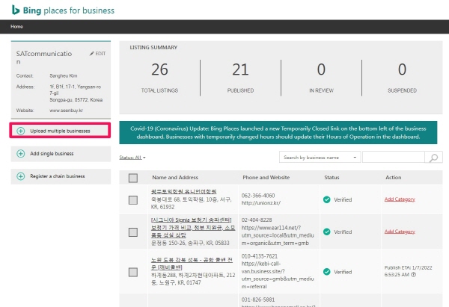Open the business name link above KR, 61932
Screen dimensions: 449x307
(183, 191)
